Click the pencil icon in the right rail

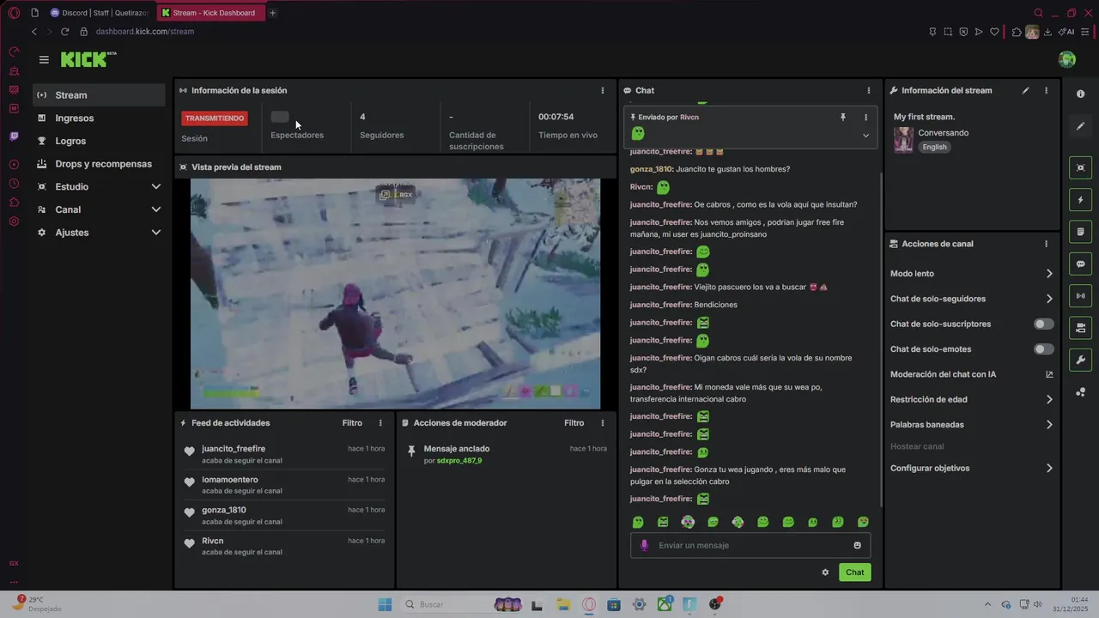[1081, 126]
